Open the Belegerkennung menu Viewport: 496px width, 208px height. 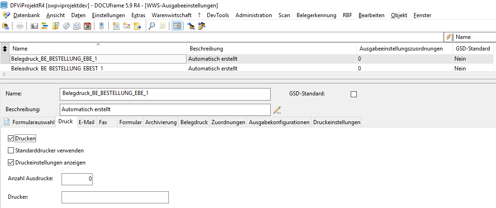tap(316, 15)
